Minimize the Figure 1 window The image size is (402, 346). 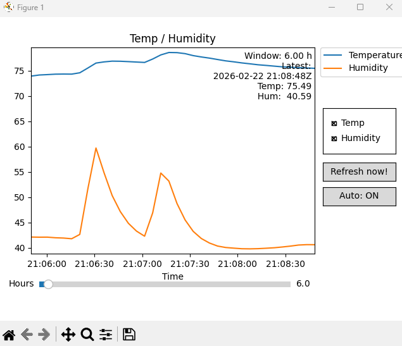[x=331, y=8]
